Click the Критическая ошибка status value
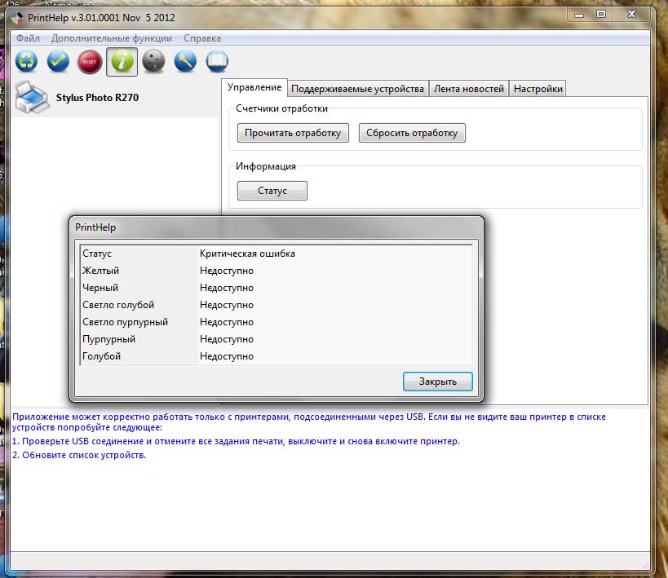The height and width of the screenshot is (578, 668). [x=247, y=254]
